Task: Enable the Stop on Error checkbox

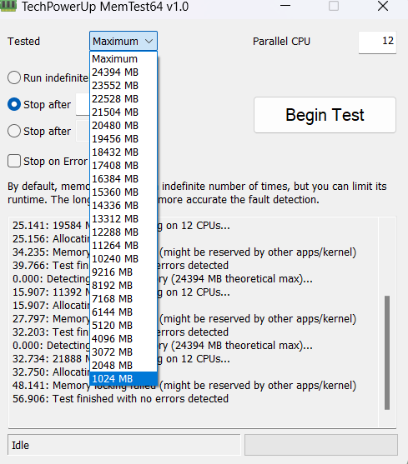Action: 14,162
